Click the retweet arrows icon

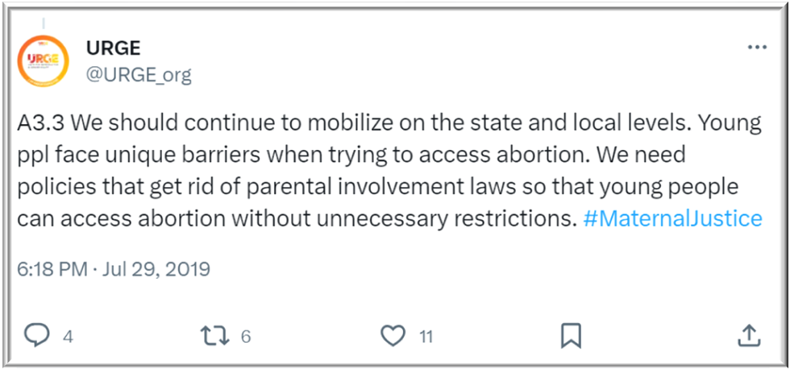click(x=215, y=335)
